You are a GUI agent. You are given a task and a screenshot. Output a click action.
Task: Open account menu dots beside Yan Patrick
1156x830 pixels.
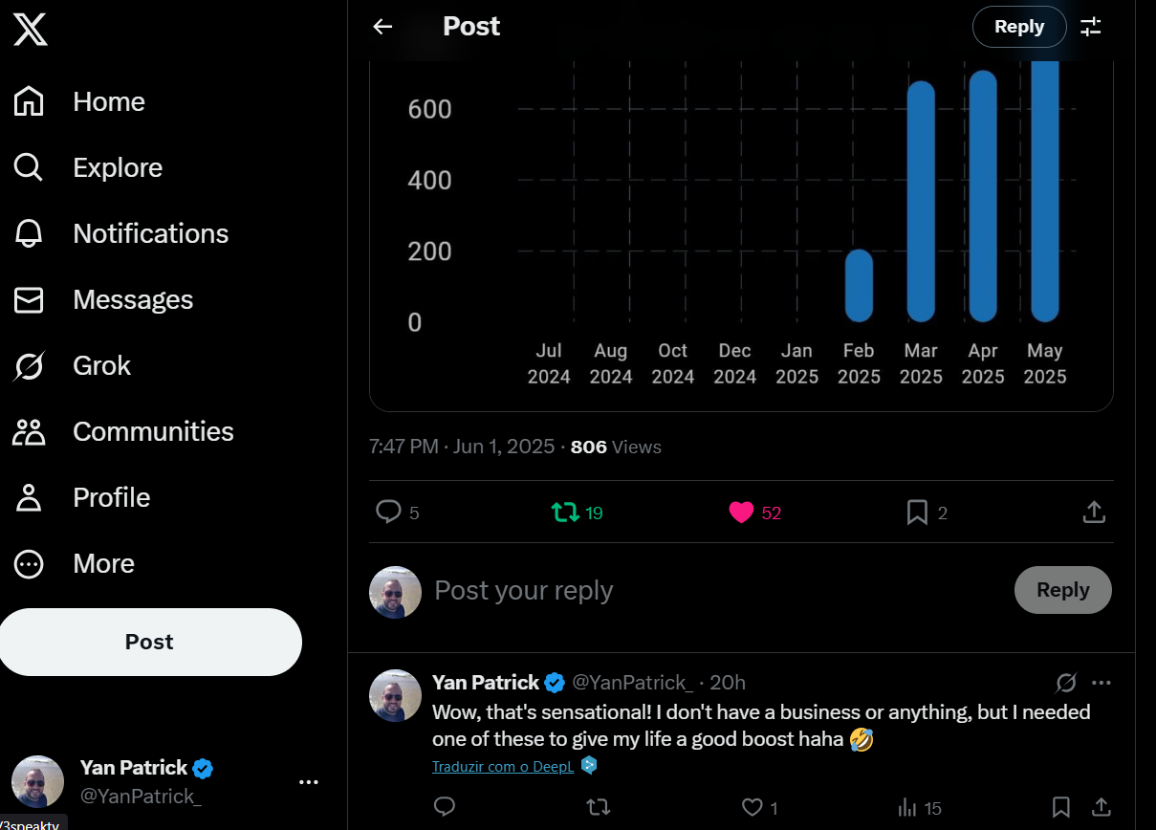click(308, 782)
